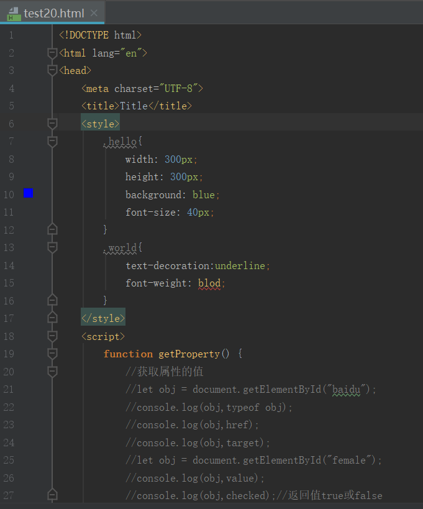Fold the comment block on line 20

[x=52, y=372]
